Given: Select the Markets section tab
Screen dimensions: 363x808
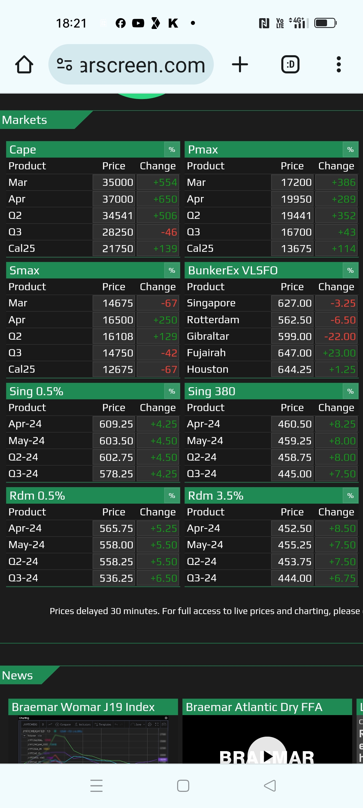Looking at the screenshot, I should pyautogui.click(x=25, y=120).
